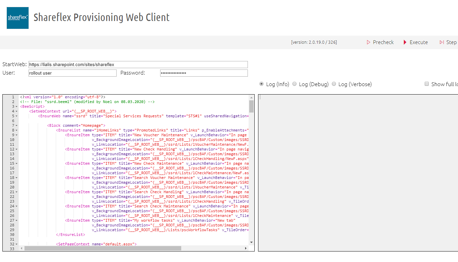458x262 pixels.
Task: Click the xml version declaration line
Action: point(63,97)
